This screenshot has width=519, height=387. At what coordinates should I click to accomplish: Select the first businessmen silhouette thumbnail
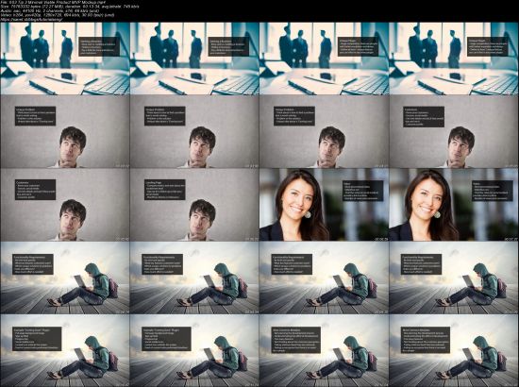tap(65, 59)
